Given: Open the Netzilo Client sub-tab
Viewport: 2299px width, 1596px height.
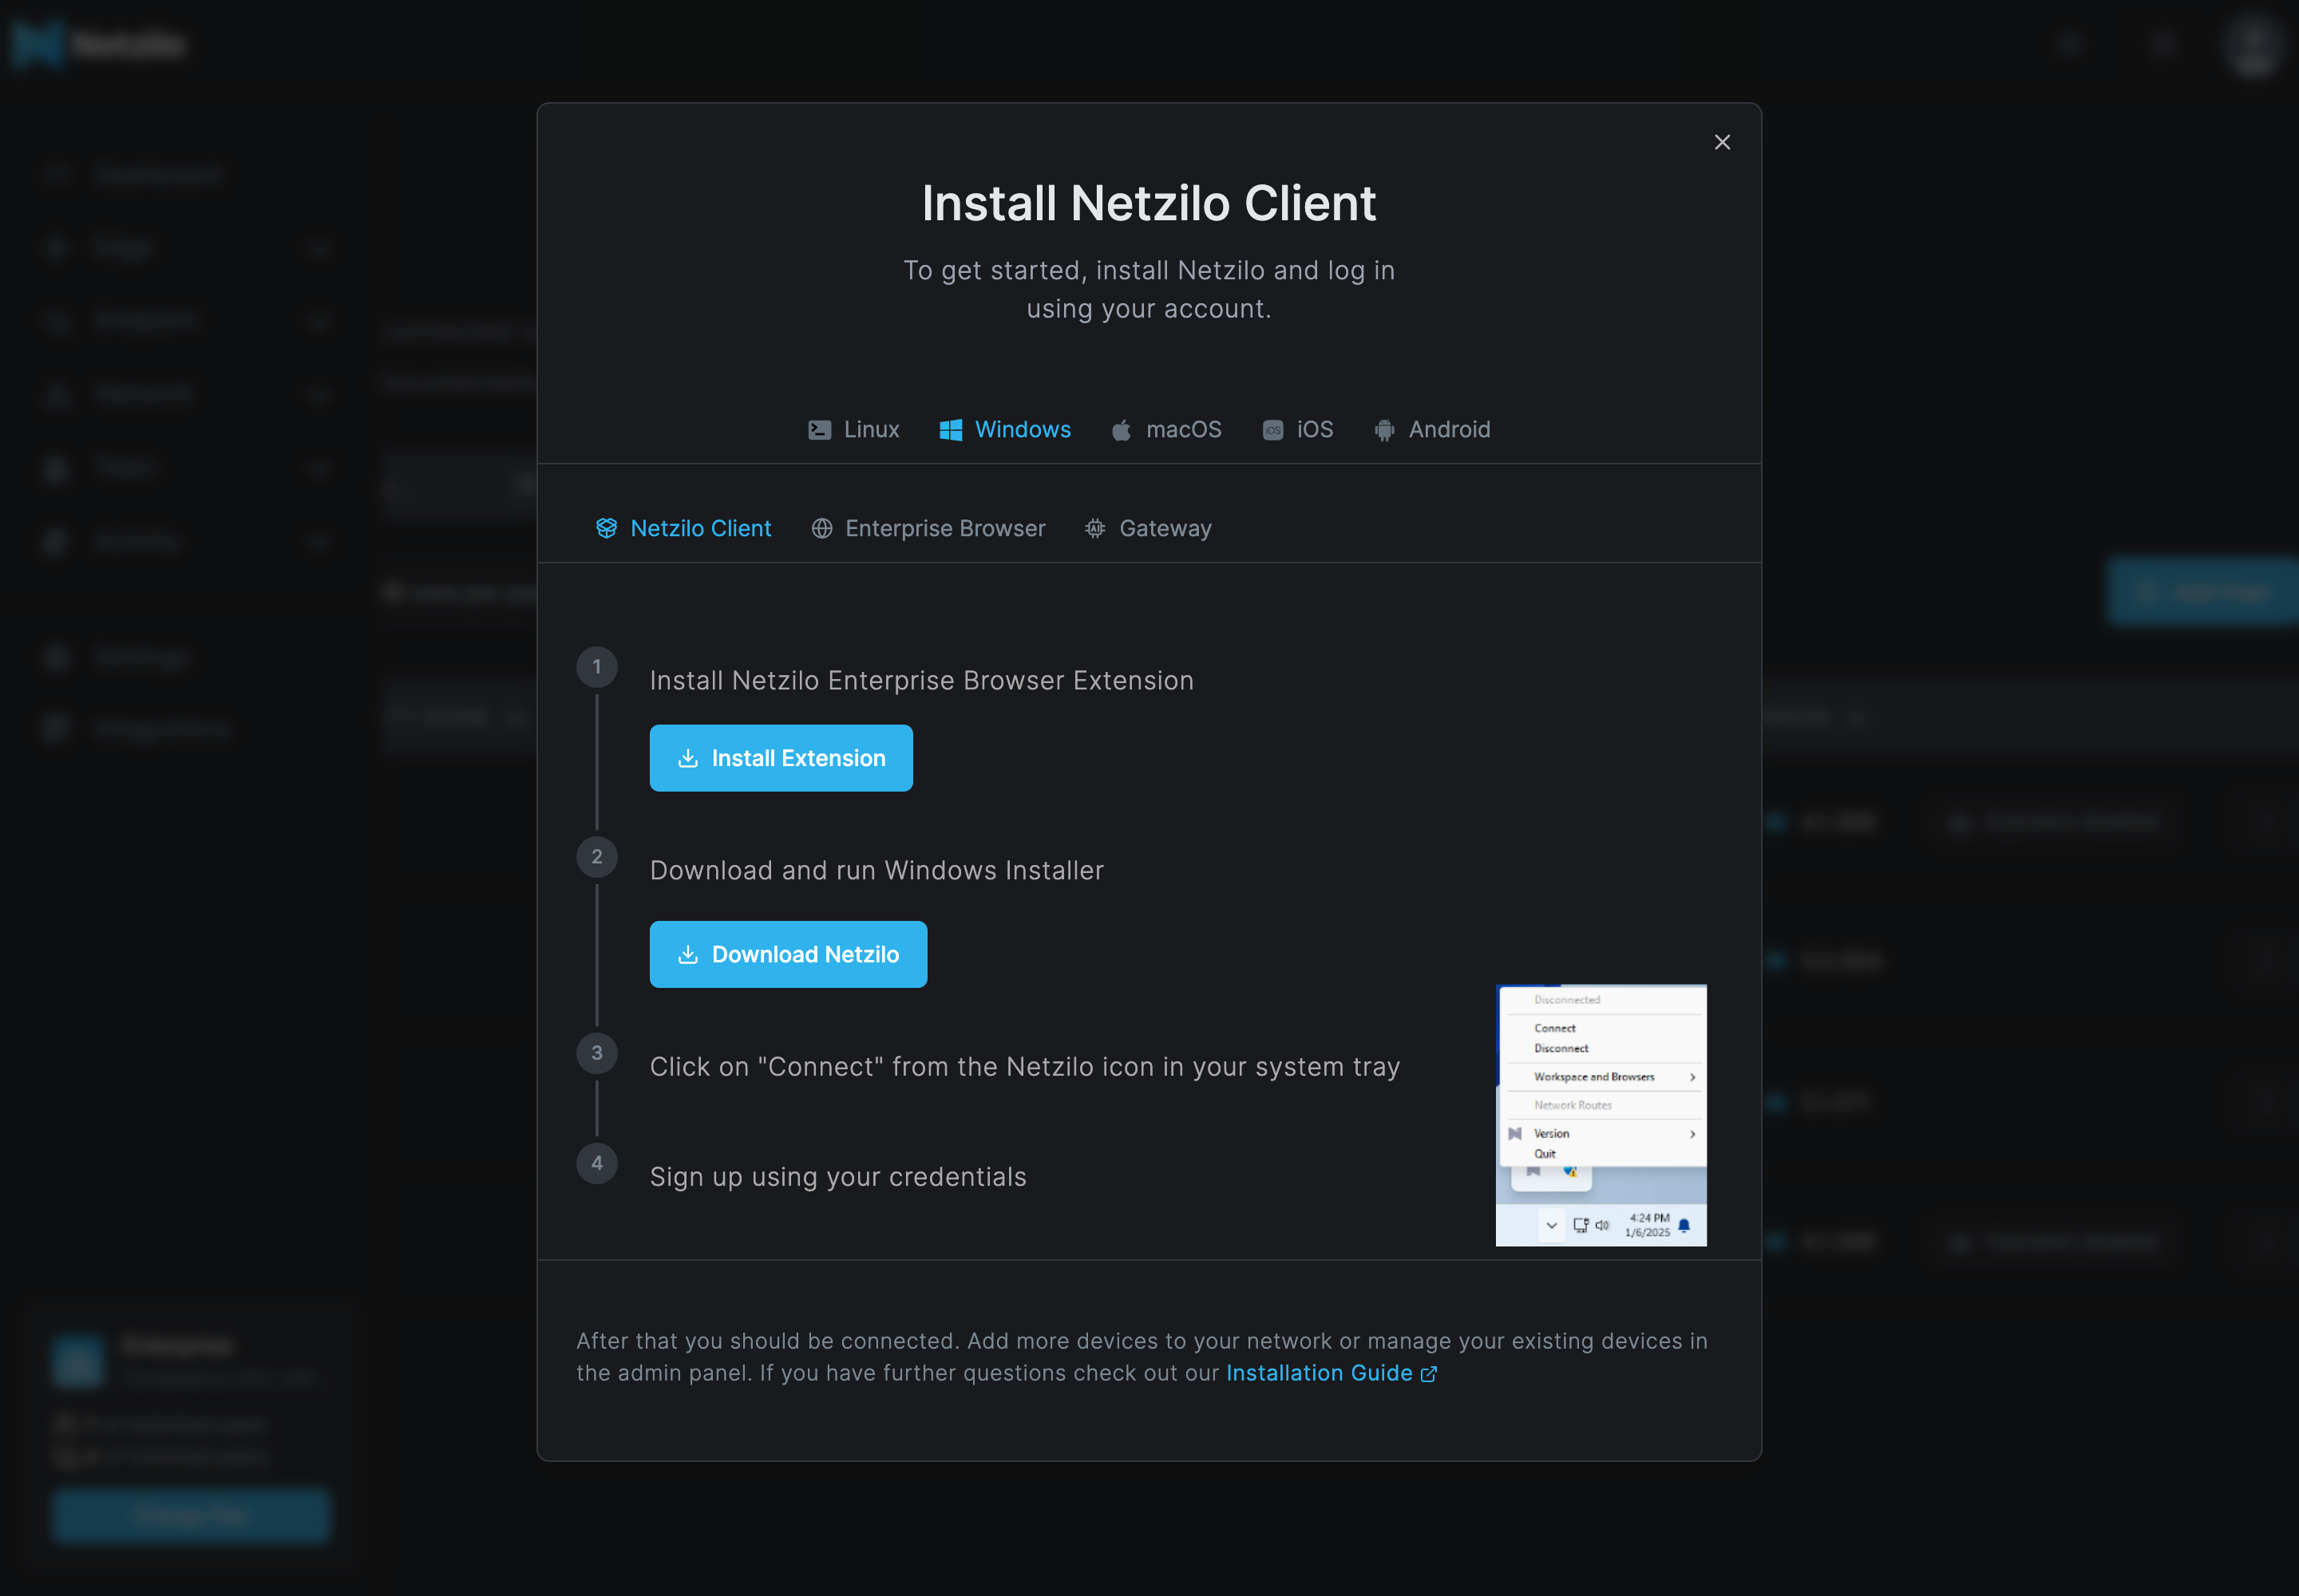Looking at the screenshot, I should 683,528.
